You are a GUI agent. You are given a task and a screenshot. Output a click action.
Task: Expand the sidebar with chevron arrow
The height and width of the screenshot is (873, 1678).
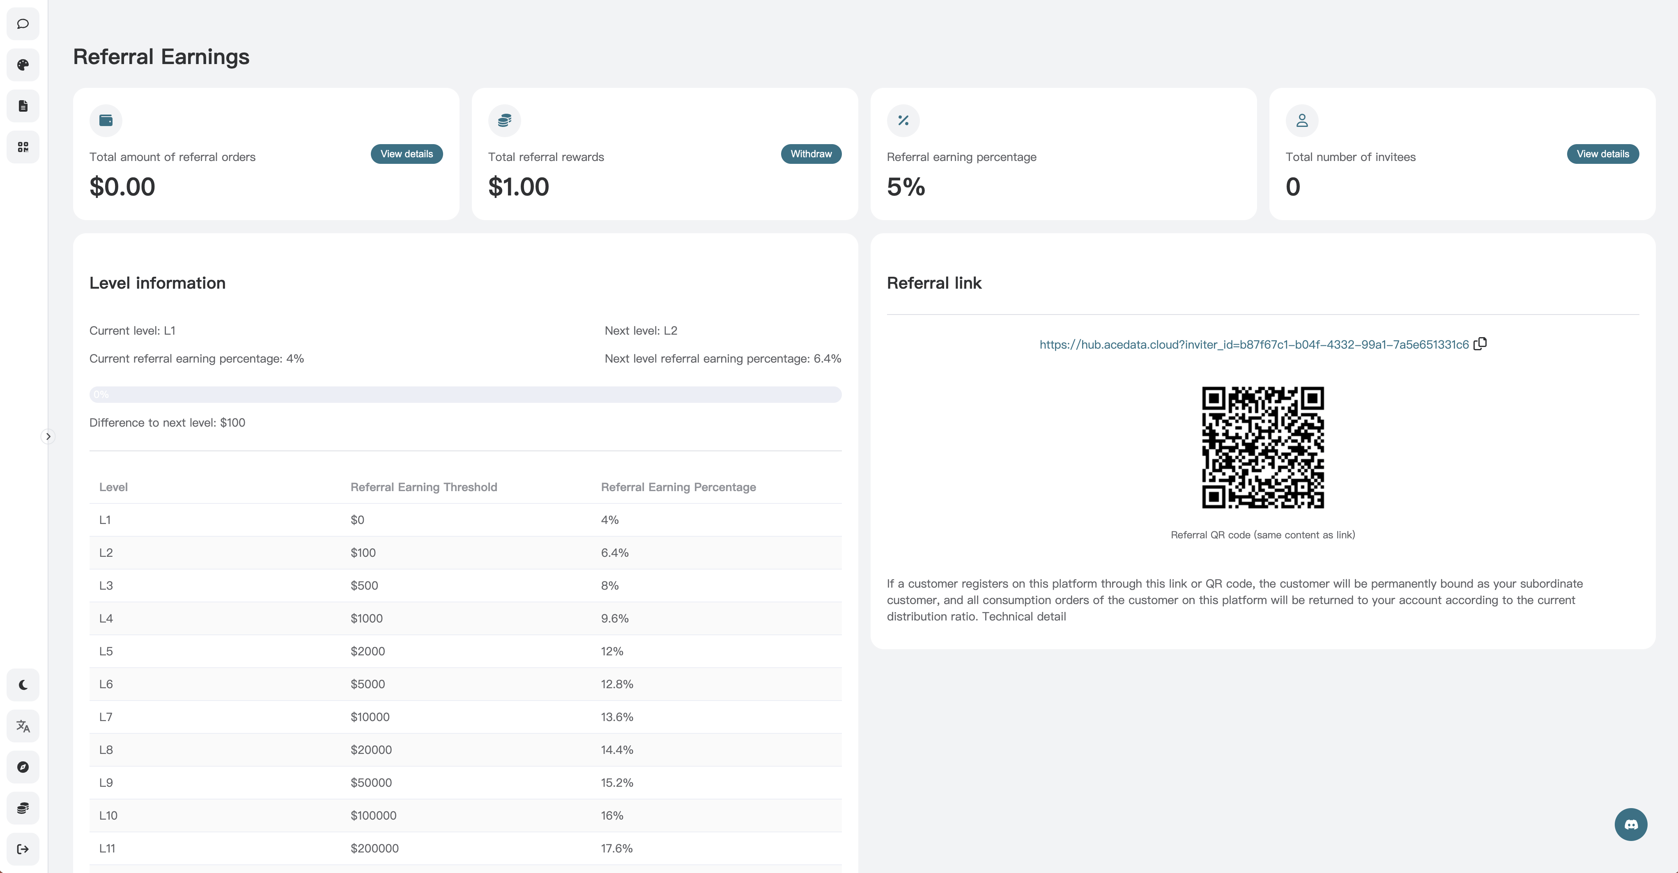48,436
